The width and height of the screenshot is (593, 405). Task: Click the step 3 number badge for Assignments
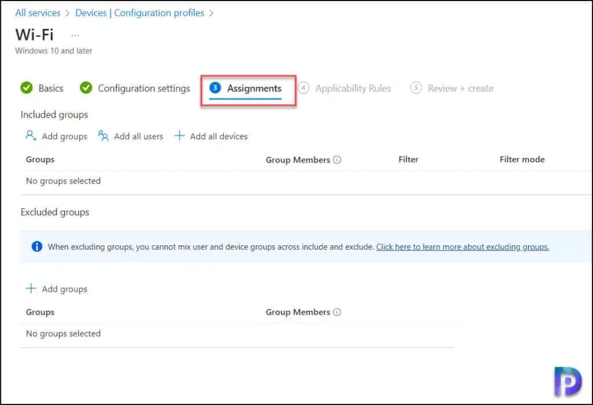click(215, 87)
